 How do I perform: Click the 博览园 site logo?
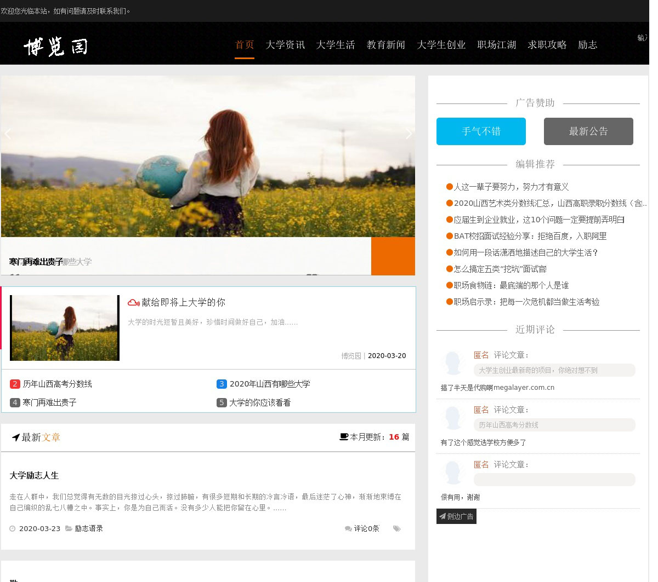55,47
